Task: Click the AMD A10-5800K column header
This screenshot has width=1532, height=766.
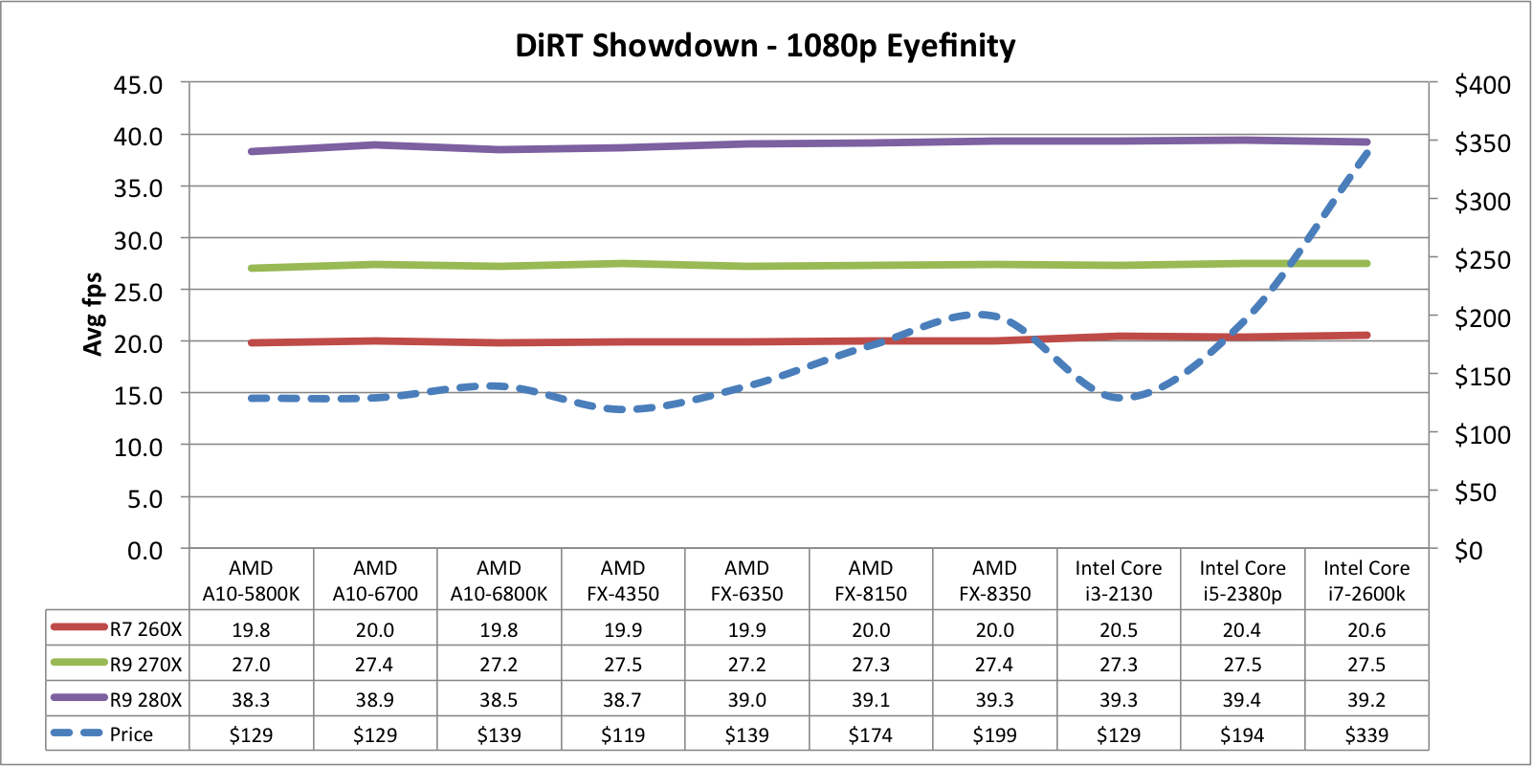Action: (251, 580)
